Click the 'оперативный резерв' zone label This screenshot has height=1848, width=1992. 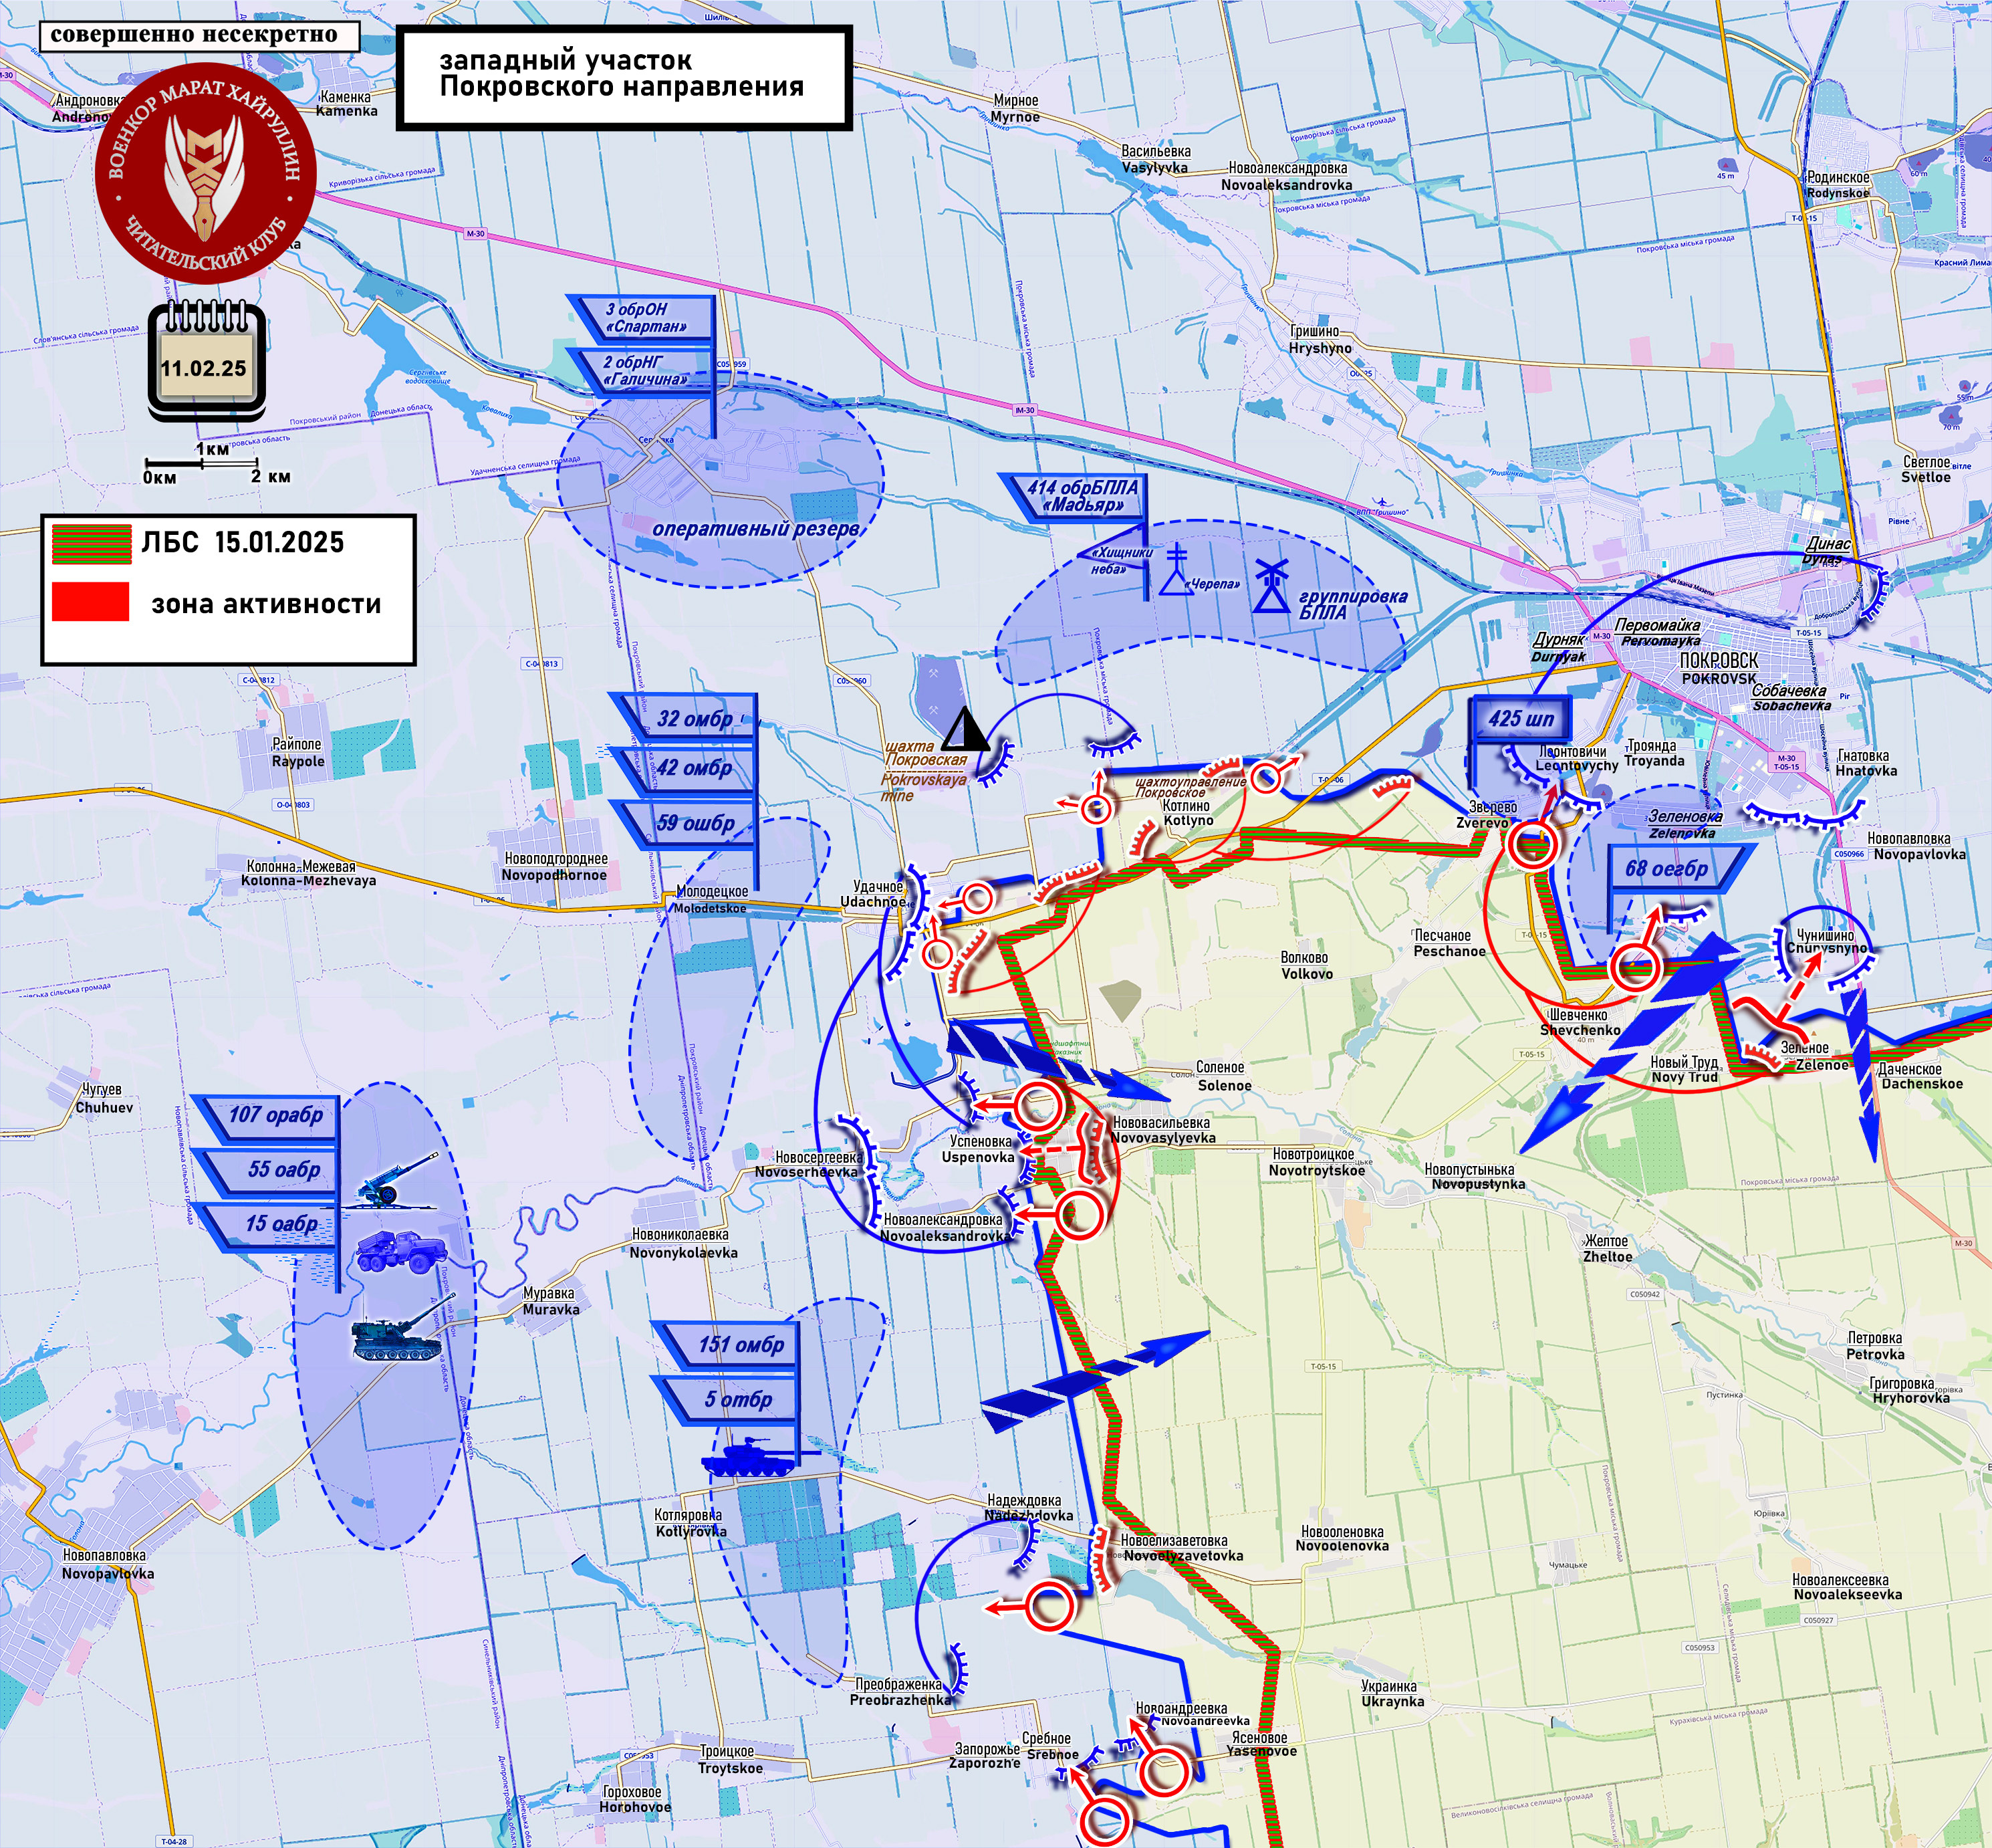click(755, 530)
